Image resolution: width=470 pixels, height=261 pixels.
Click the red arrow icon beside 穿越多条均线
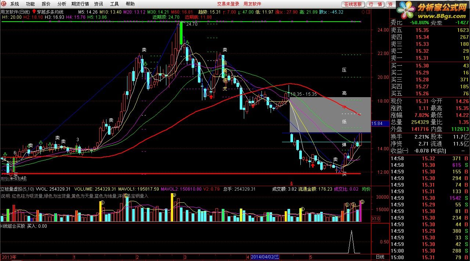(x=34, y=12)
